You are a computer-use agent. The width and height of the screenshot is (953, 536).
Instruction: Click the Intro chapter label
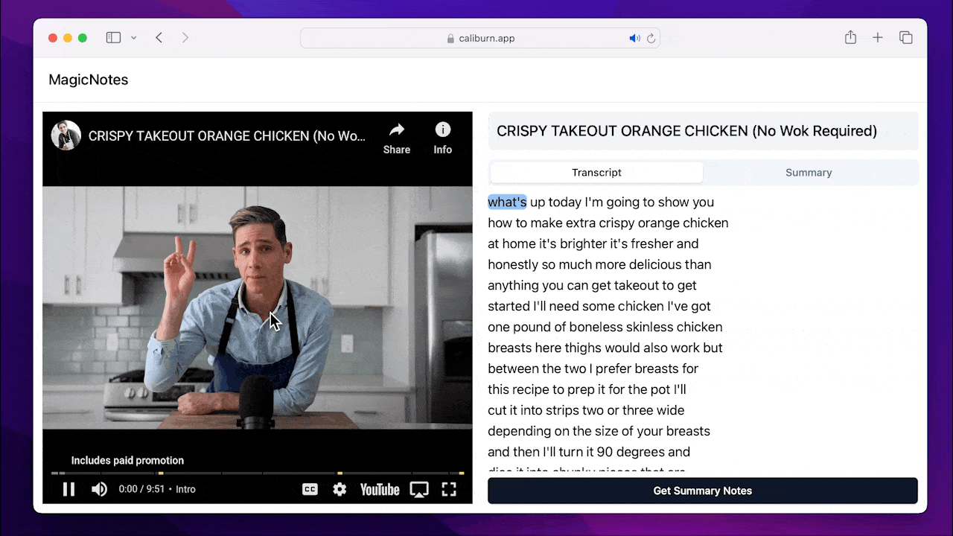click(185, 489)
